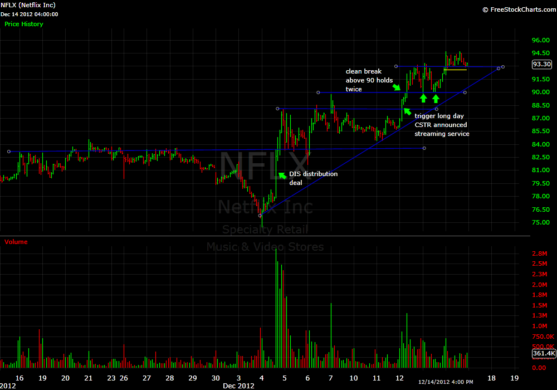Click the 81.00 price axis label
This screenshot has height=390, width=557.
[x=540, y=170]
